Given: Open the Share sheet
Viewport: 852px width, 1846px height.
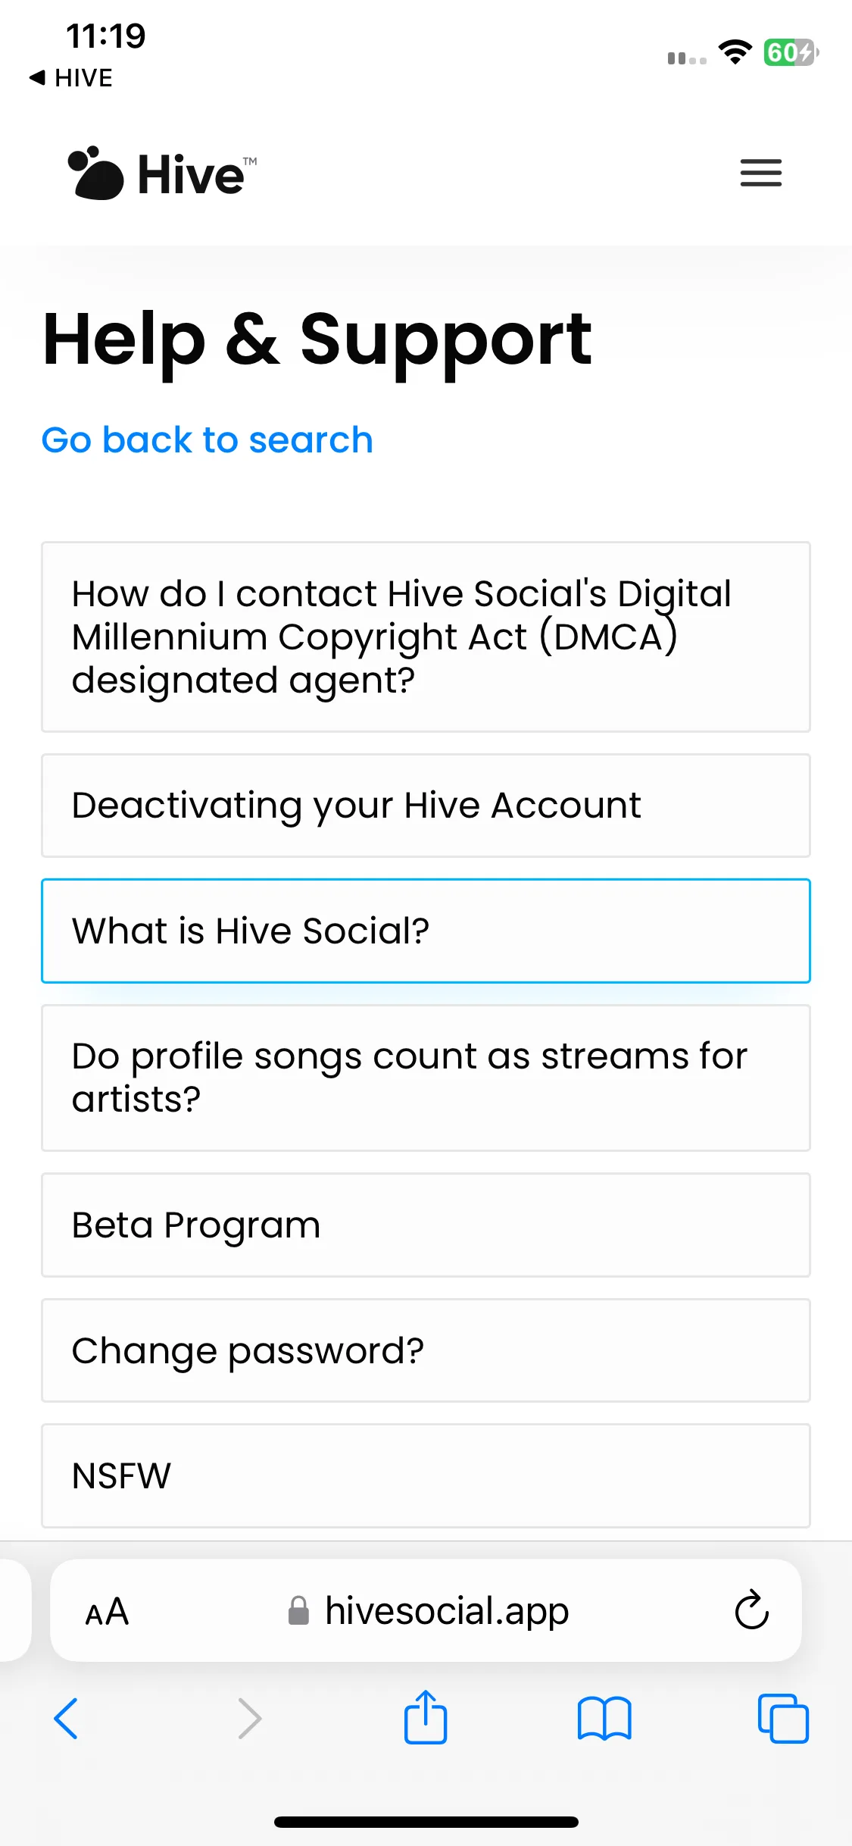Looking at the screenshot, I should [x=426, y=1717].
